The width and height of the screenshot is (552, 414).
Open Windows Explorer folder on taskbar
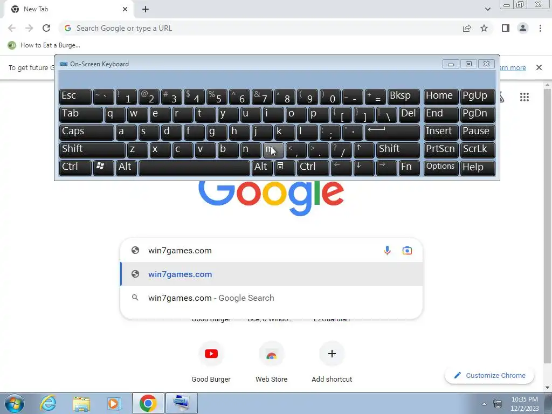[81, 403]
